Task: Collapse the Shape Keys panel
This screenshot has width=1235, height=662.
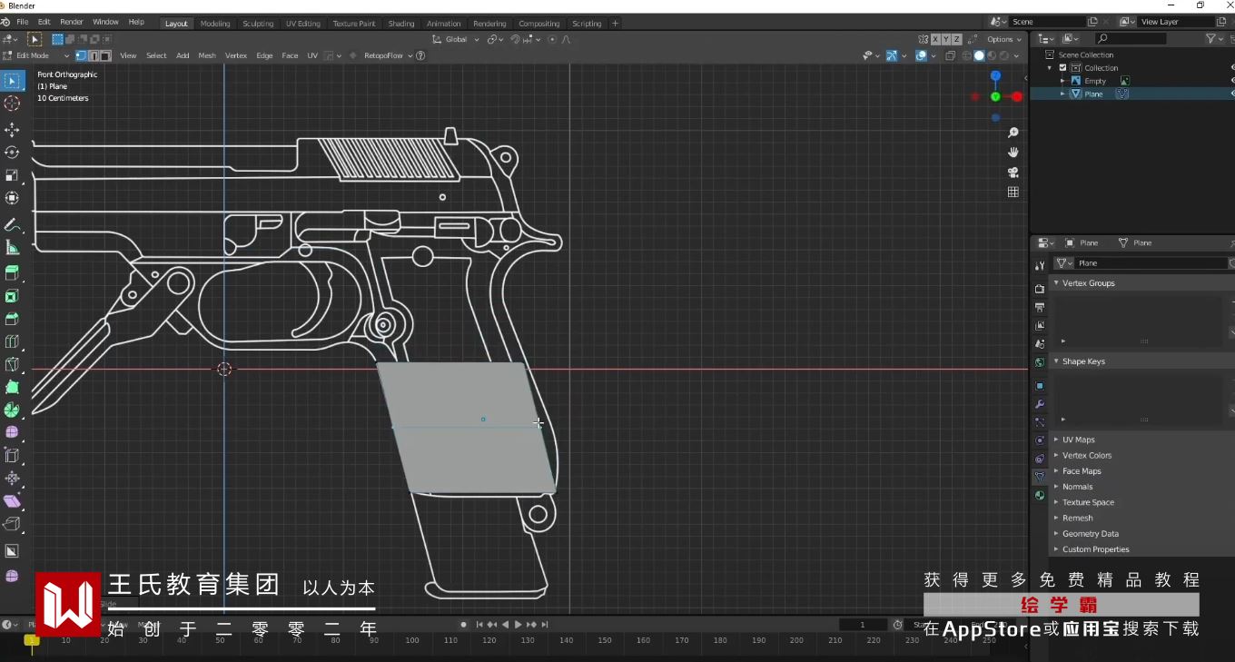Action: coord(1056,361)
